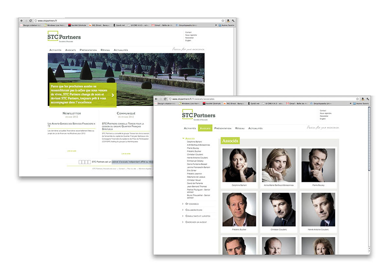The height and width of the screenshot is (271, 389).
Task: Open David de Pariente in the sidebar list
Action: (x=195, y=183)
